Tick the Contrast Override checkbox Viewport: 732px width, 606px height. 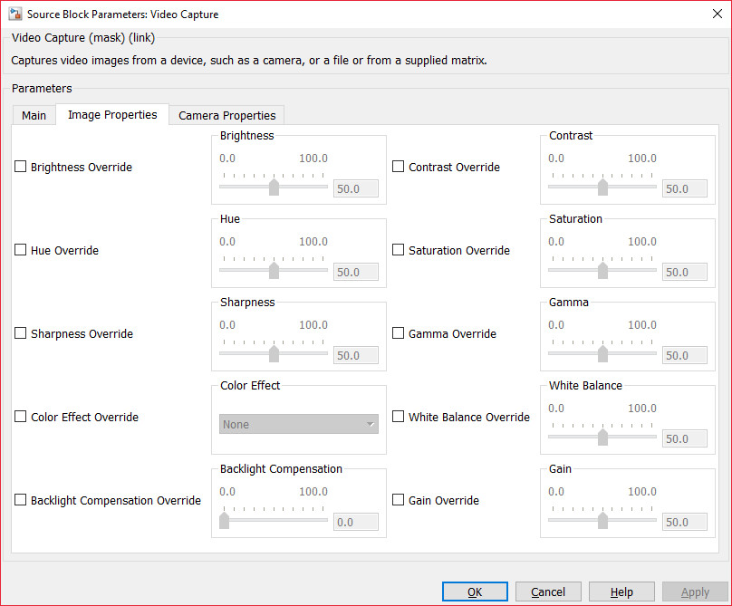coord(399,167)
